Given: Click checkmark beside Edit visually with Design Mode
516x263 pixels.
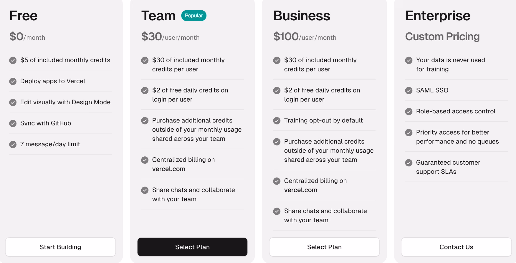Looking at the screenshot, I should tap(13, 102).
